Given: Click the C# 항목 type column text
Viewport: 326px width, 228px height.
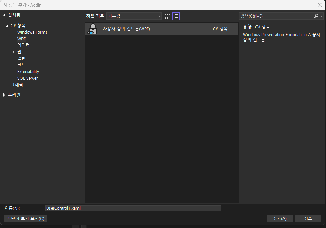Looking at the screenshot, I should pyautogui.click(x=220, y=29).
